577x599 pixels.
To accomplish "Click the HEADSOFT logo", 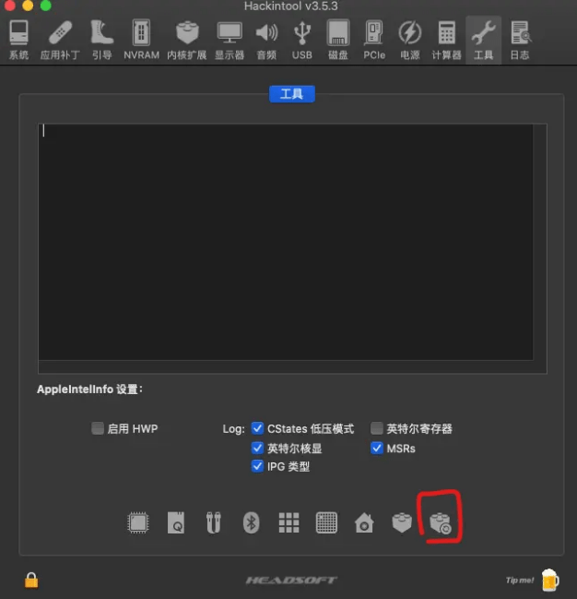I will point(291,581).
